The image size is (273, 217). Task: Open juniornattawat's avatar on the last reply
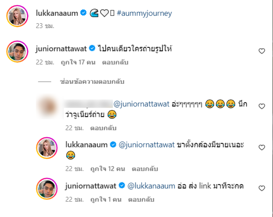pos(47,189)
